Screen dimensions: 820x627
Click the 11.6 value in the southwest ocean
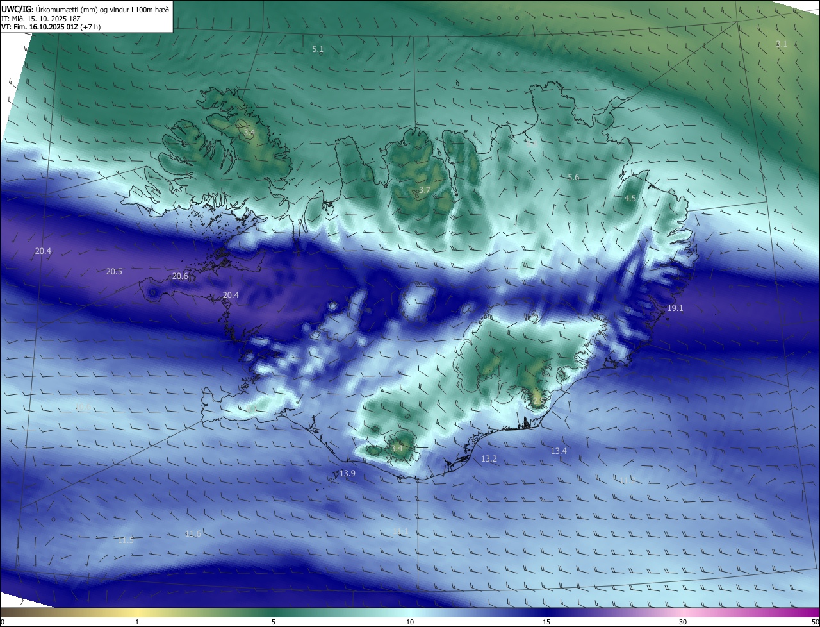(193, 533)
